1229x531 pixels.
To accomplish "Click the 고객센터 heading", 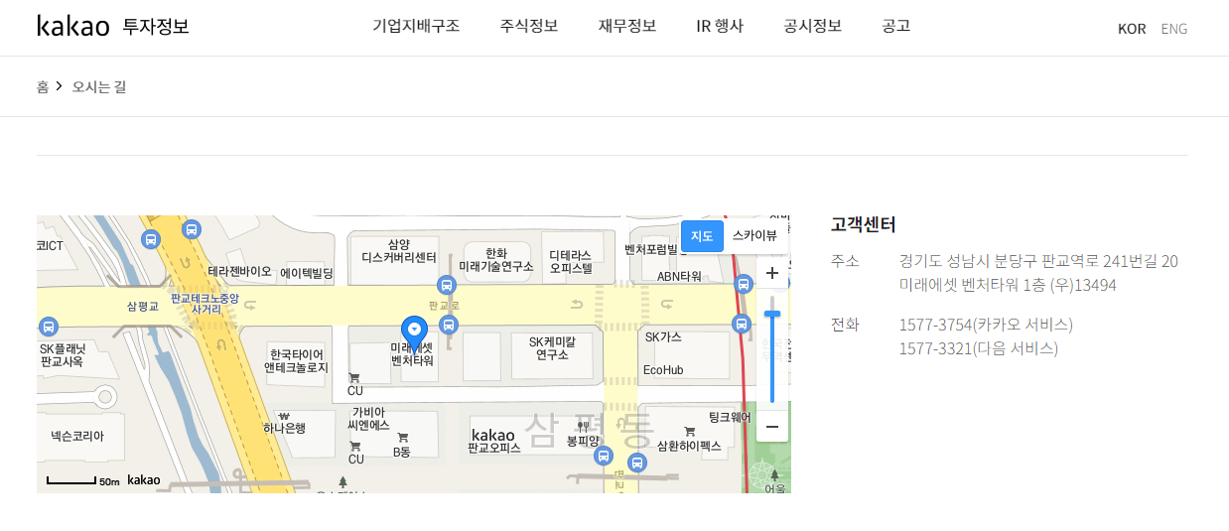I will [864, 224].
